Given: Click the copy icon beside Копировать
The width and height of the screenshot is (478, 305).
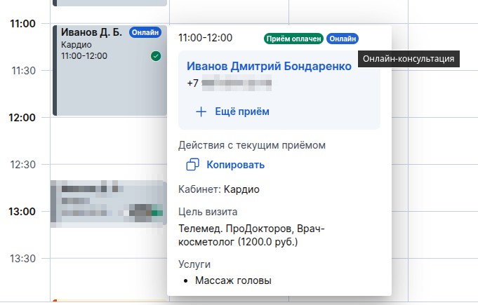Looking at the screenshot, I should [192, 164].
